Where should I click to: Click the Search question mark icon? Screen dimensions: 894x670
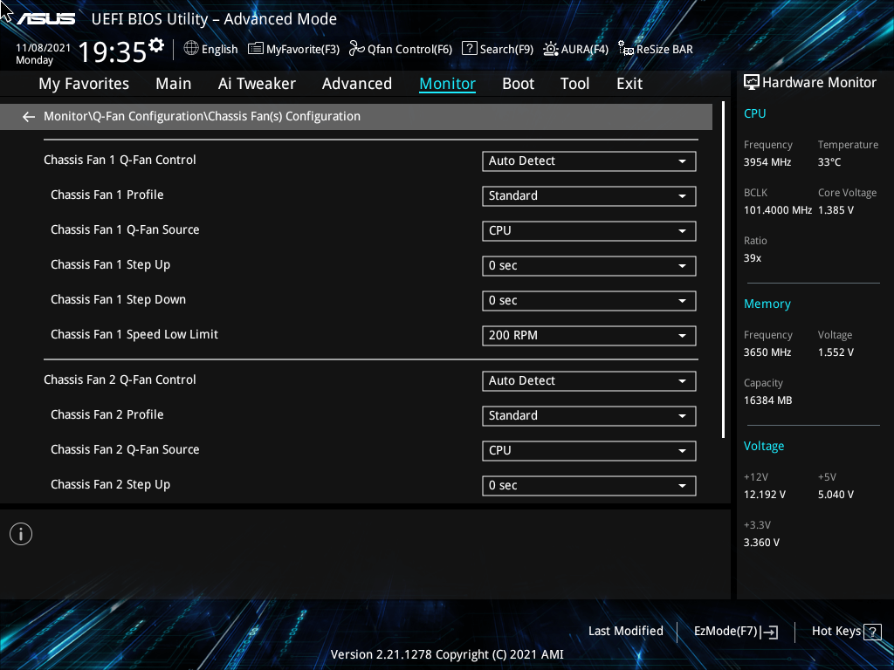pos(469,49)
